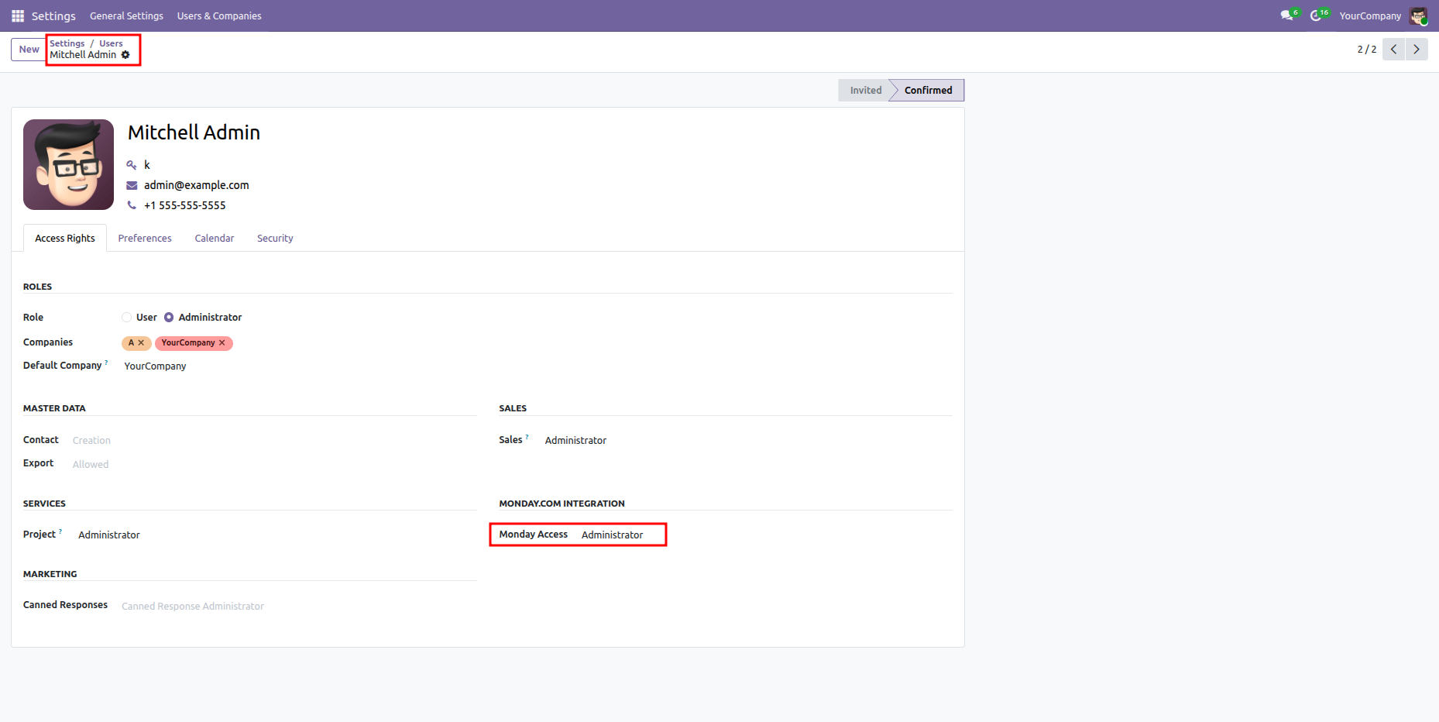1439x722 pixels.
Task: Set status to Invited
Action: pos(865,90)
